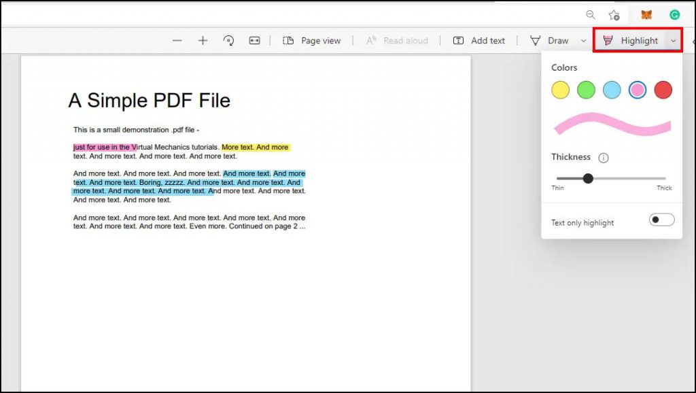Select the Draw tool

[559, 40]
